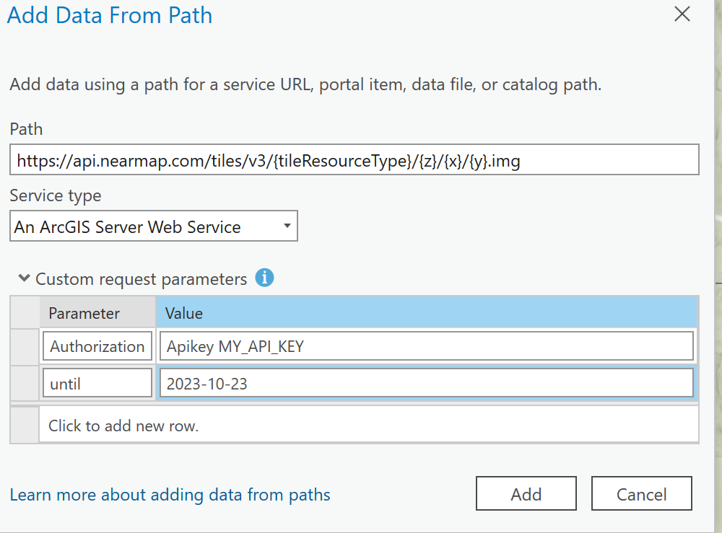Select the Path input field
Viewport: 722px width, 533px height.
pos(354,159)
